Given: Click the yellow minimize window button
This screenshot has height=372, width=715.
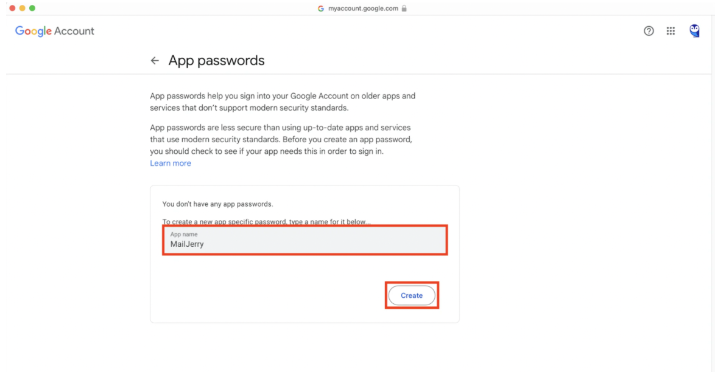Looking at the screenshot, I should coord(23,8).
